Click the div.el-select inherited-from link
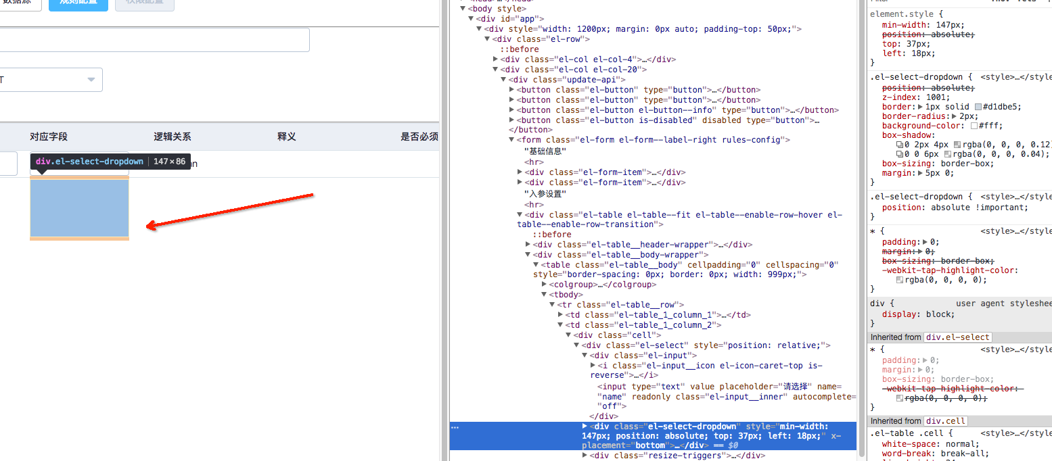Screen dimensions: 1052x461 pyautogui.click(x=958, y=337)
